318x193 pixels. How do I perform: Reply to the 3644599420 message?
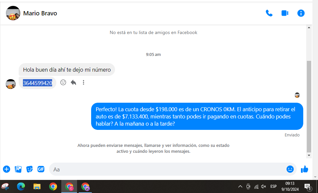click(x=73, y=82)
